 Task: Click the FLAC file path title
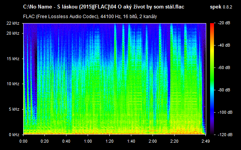[104, 7]
